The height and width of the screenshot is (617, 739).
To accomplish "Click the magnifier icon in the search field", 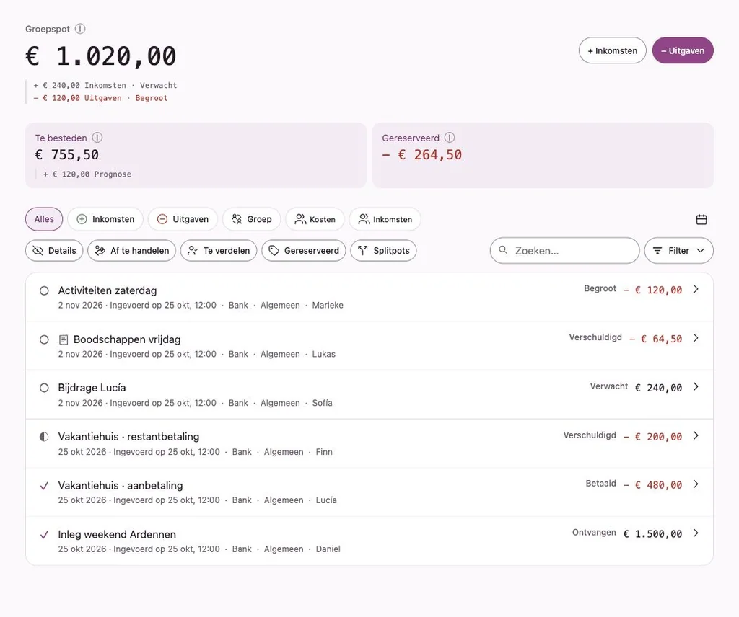I will click(x=503, y=250).
